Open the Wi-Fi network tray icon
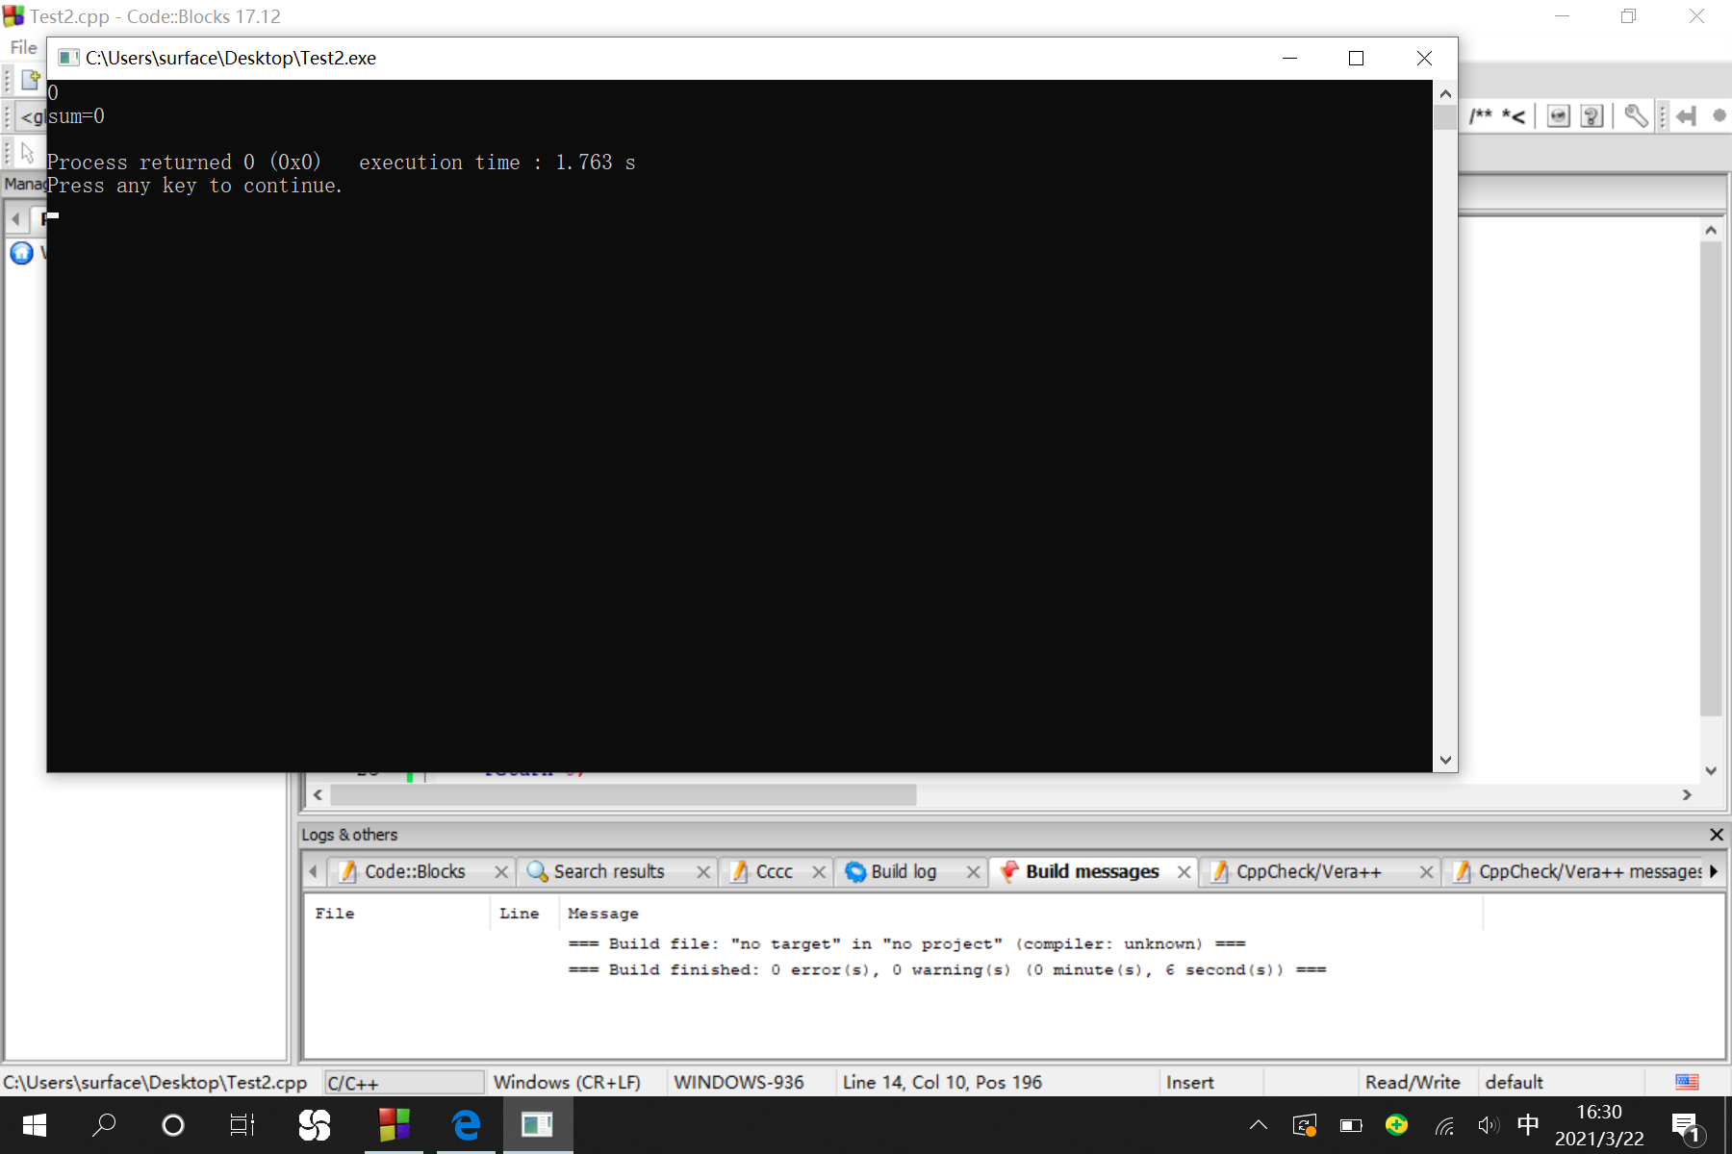This screenshot has width=1732, height=1154. click(1444, 1124)
